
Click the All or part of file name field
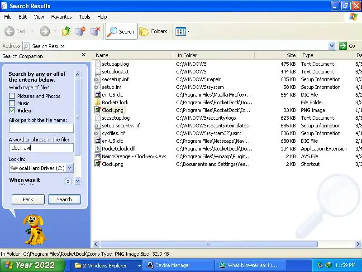click(x=41, y=128)
